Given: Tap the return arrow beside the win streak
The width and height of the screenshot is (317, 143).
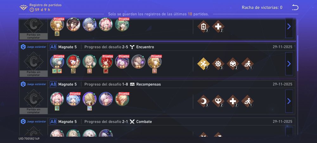Looking at the screenshot, I should point(295,8).
